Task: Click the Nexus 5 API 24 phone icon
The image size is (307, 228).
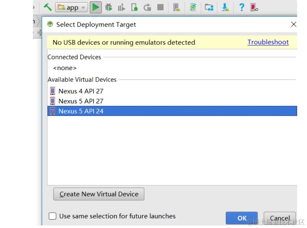Action: point(52,111)
